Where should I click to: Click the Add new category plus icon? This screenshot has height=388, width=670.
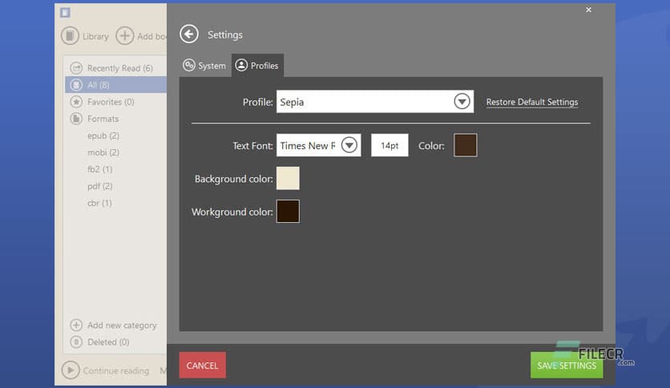pyautogui.click(x=76, y=325)
